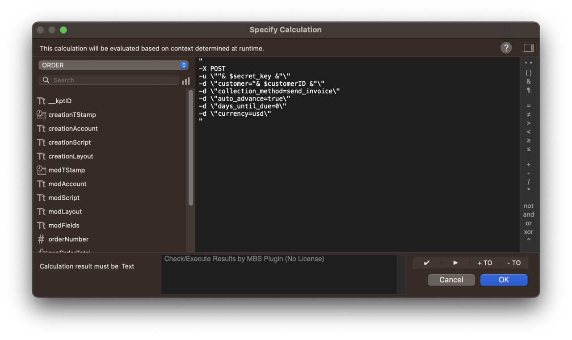Insert parentheses operator

[529, 73]
